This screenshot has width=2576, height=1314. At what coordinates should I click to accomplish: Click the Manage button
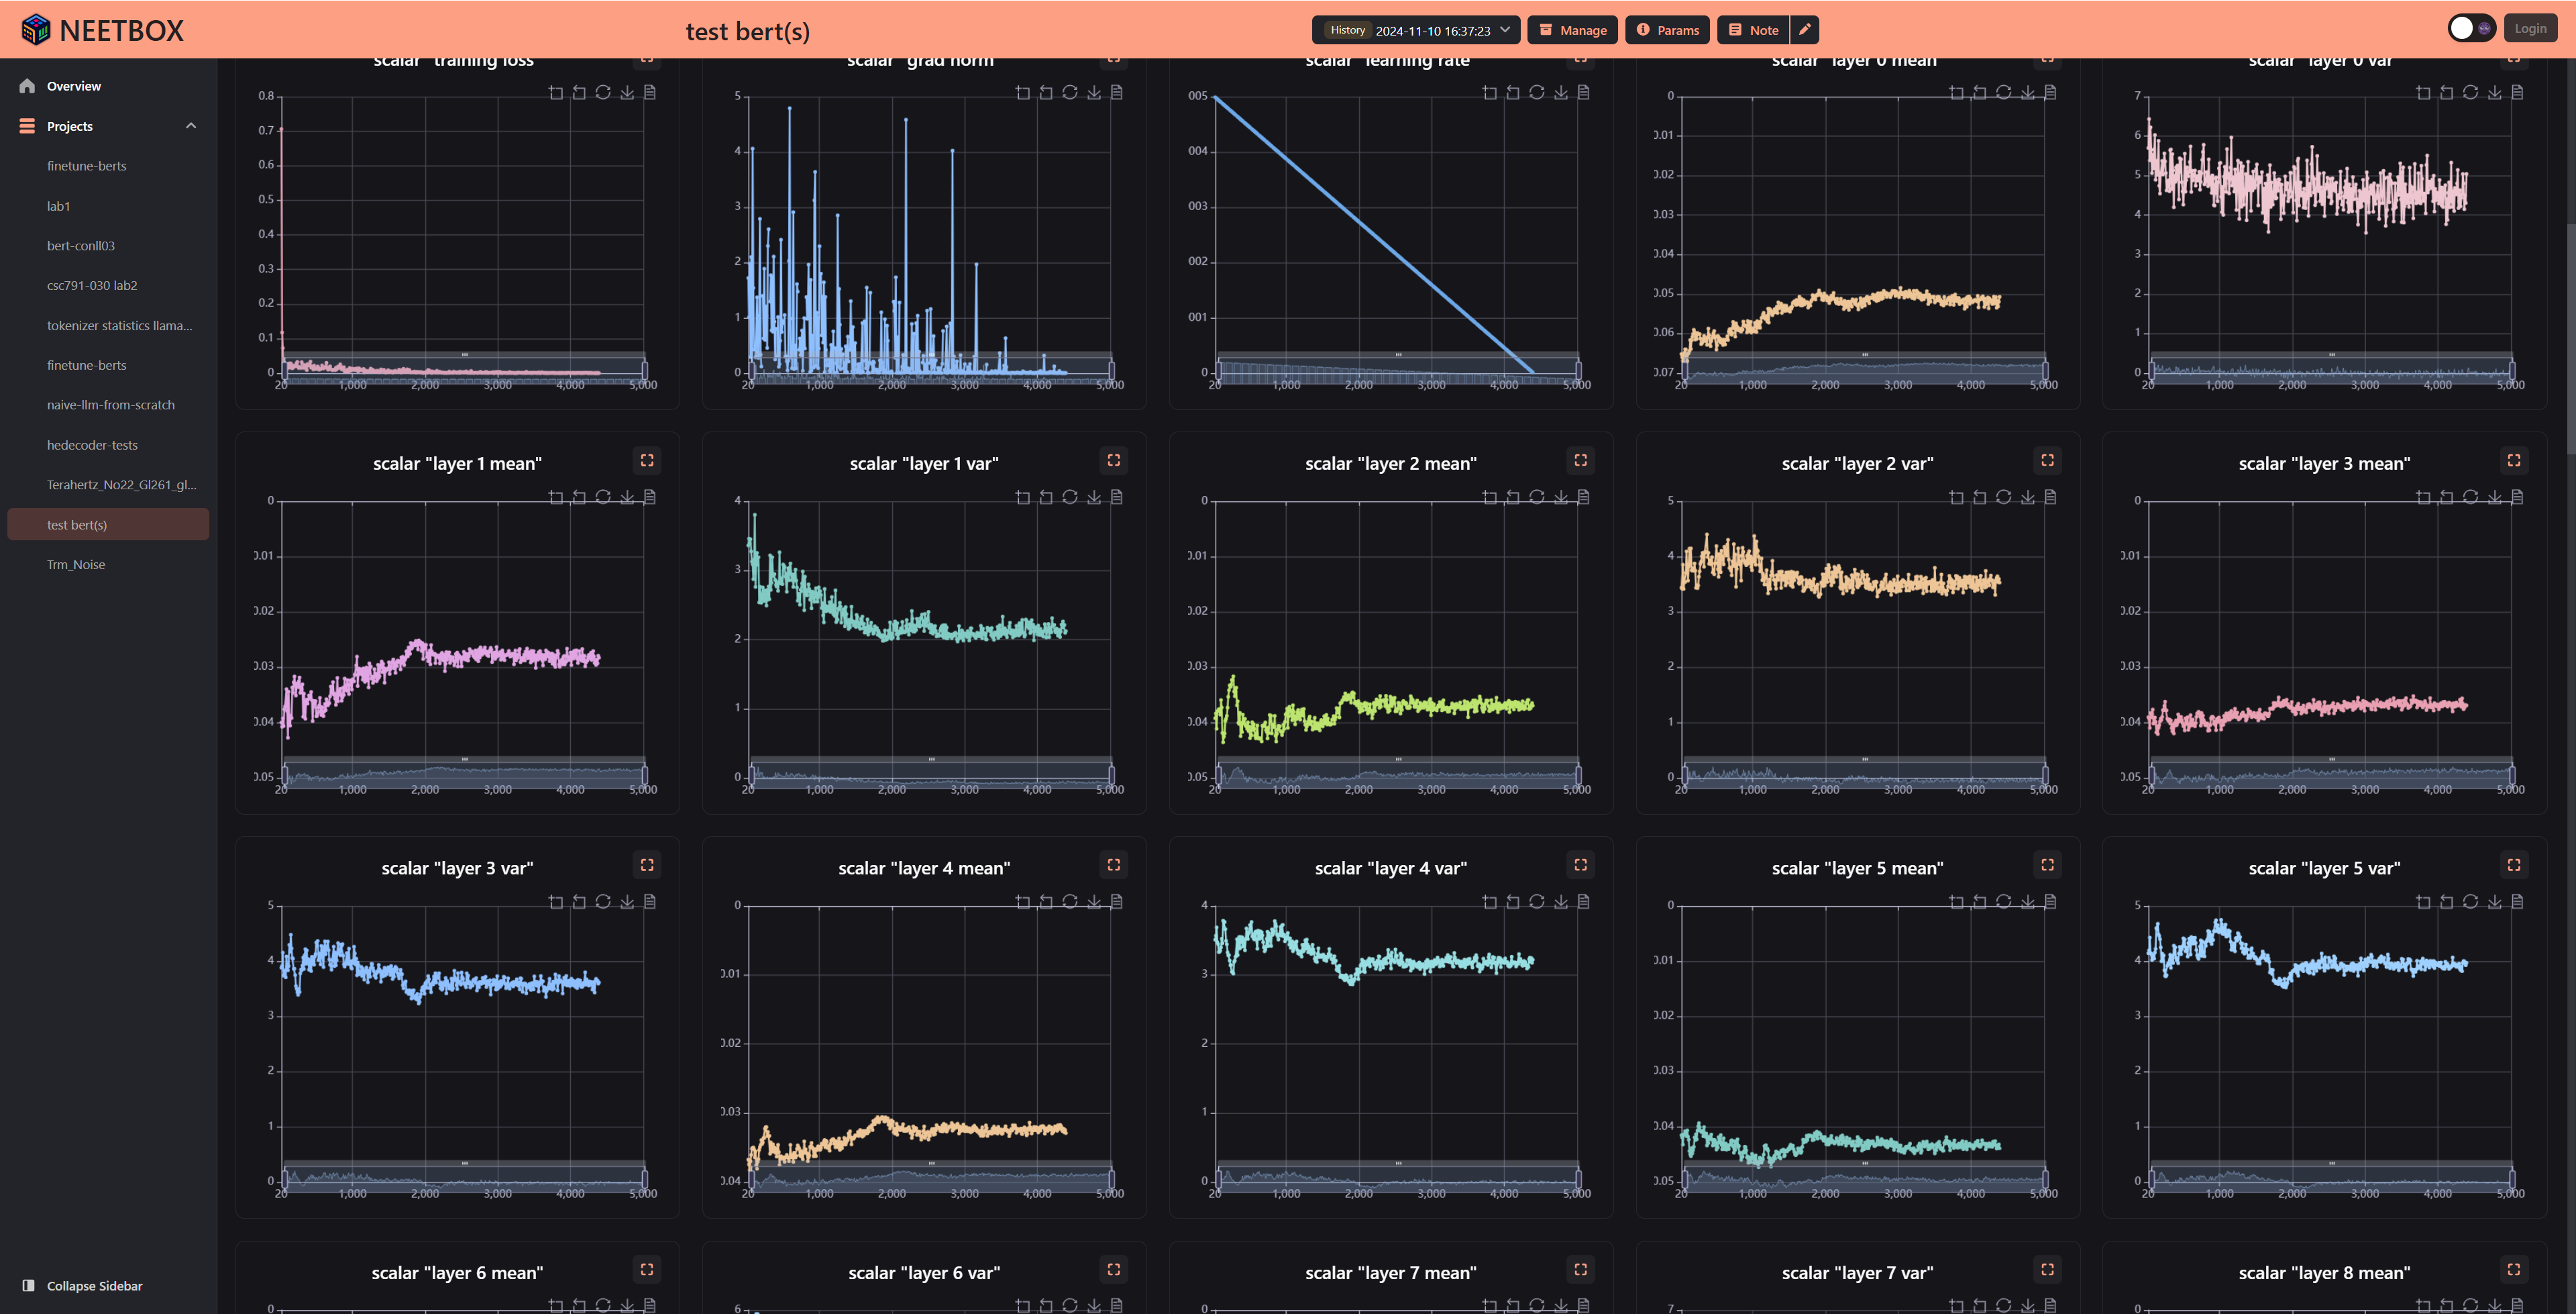coord(1573,30)
